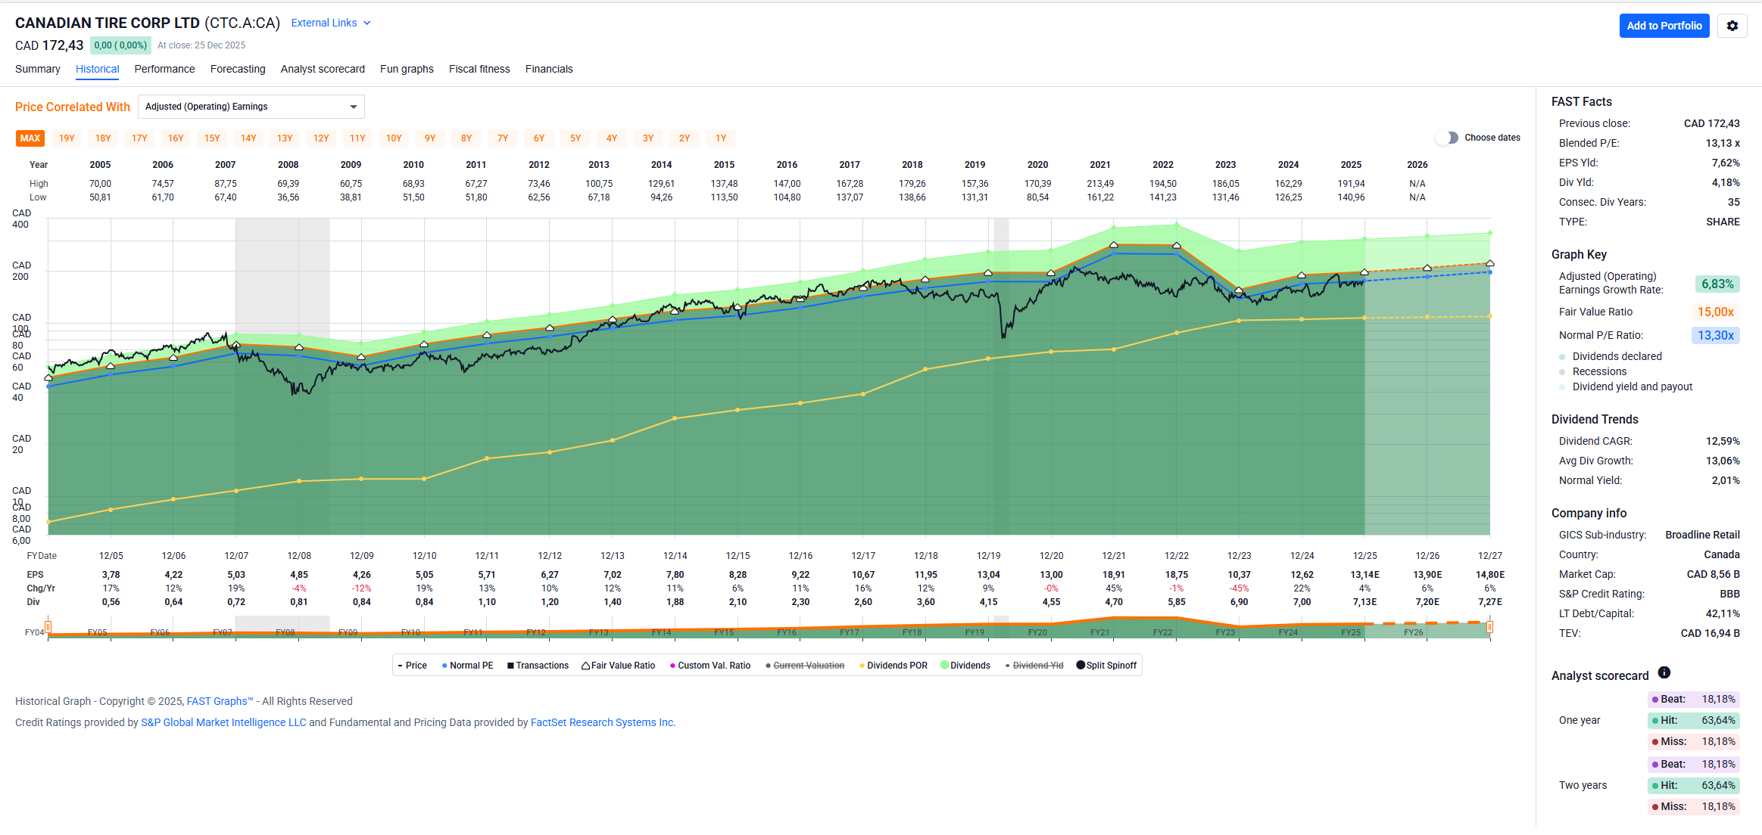Enable the Choose dates switch
1762x835 pixels.
1447,138
